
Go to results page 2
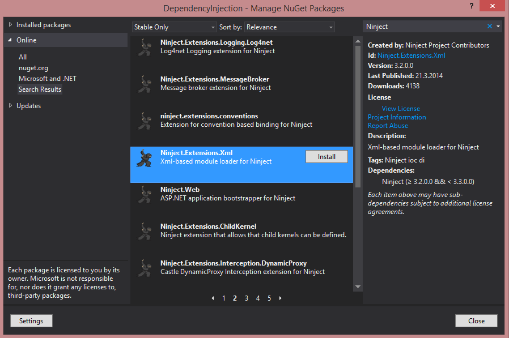[235, 298]
